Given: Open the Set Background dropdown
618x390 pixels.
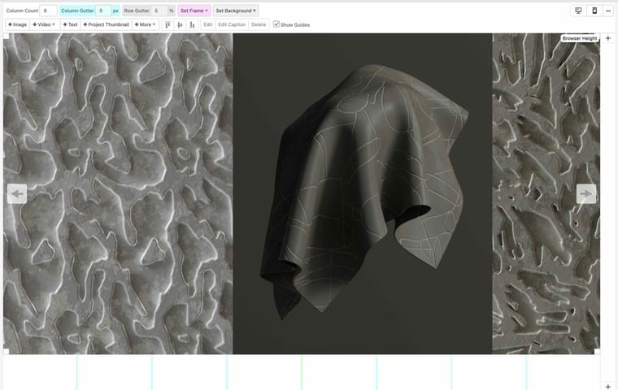Looking at the screenshot, I should pos(236,11).
